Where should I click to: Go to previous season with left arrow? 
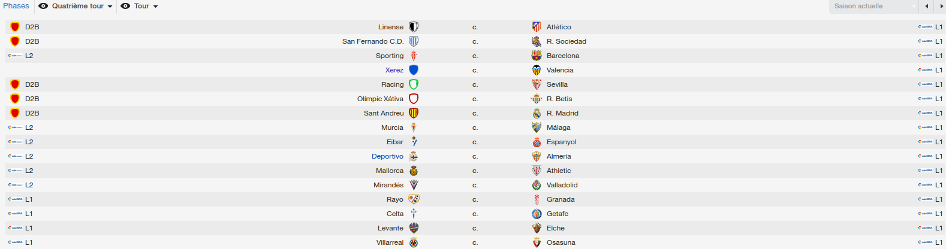tap(927, 6)
